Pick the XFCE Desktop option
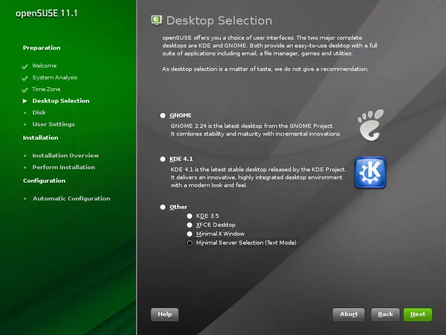 190,225
